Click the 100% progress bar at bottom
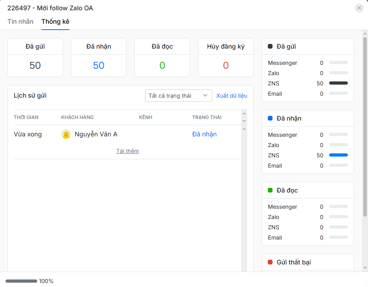This screenshot has width=368, height=287. tap(21, 281)
